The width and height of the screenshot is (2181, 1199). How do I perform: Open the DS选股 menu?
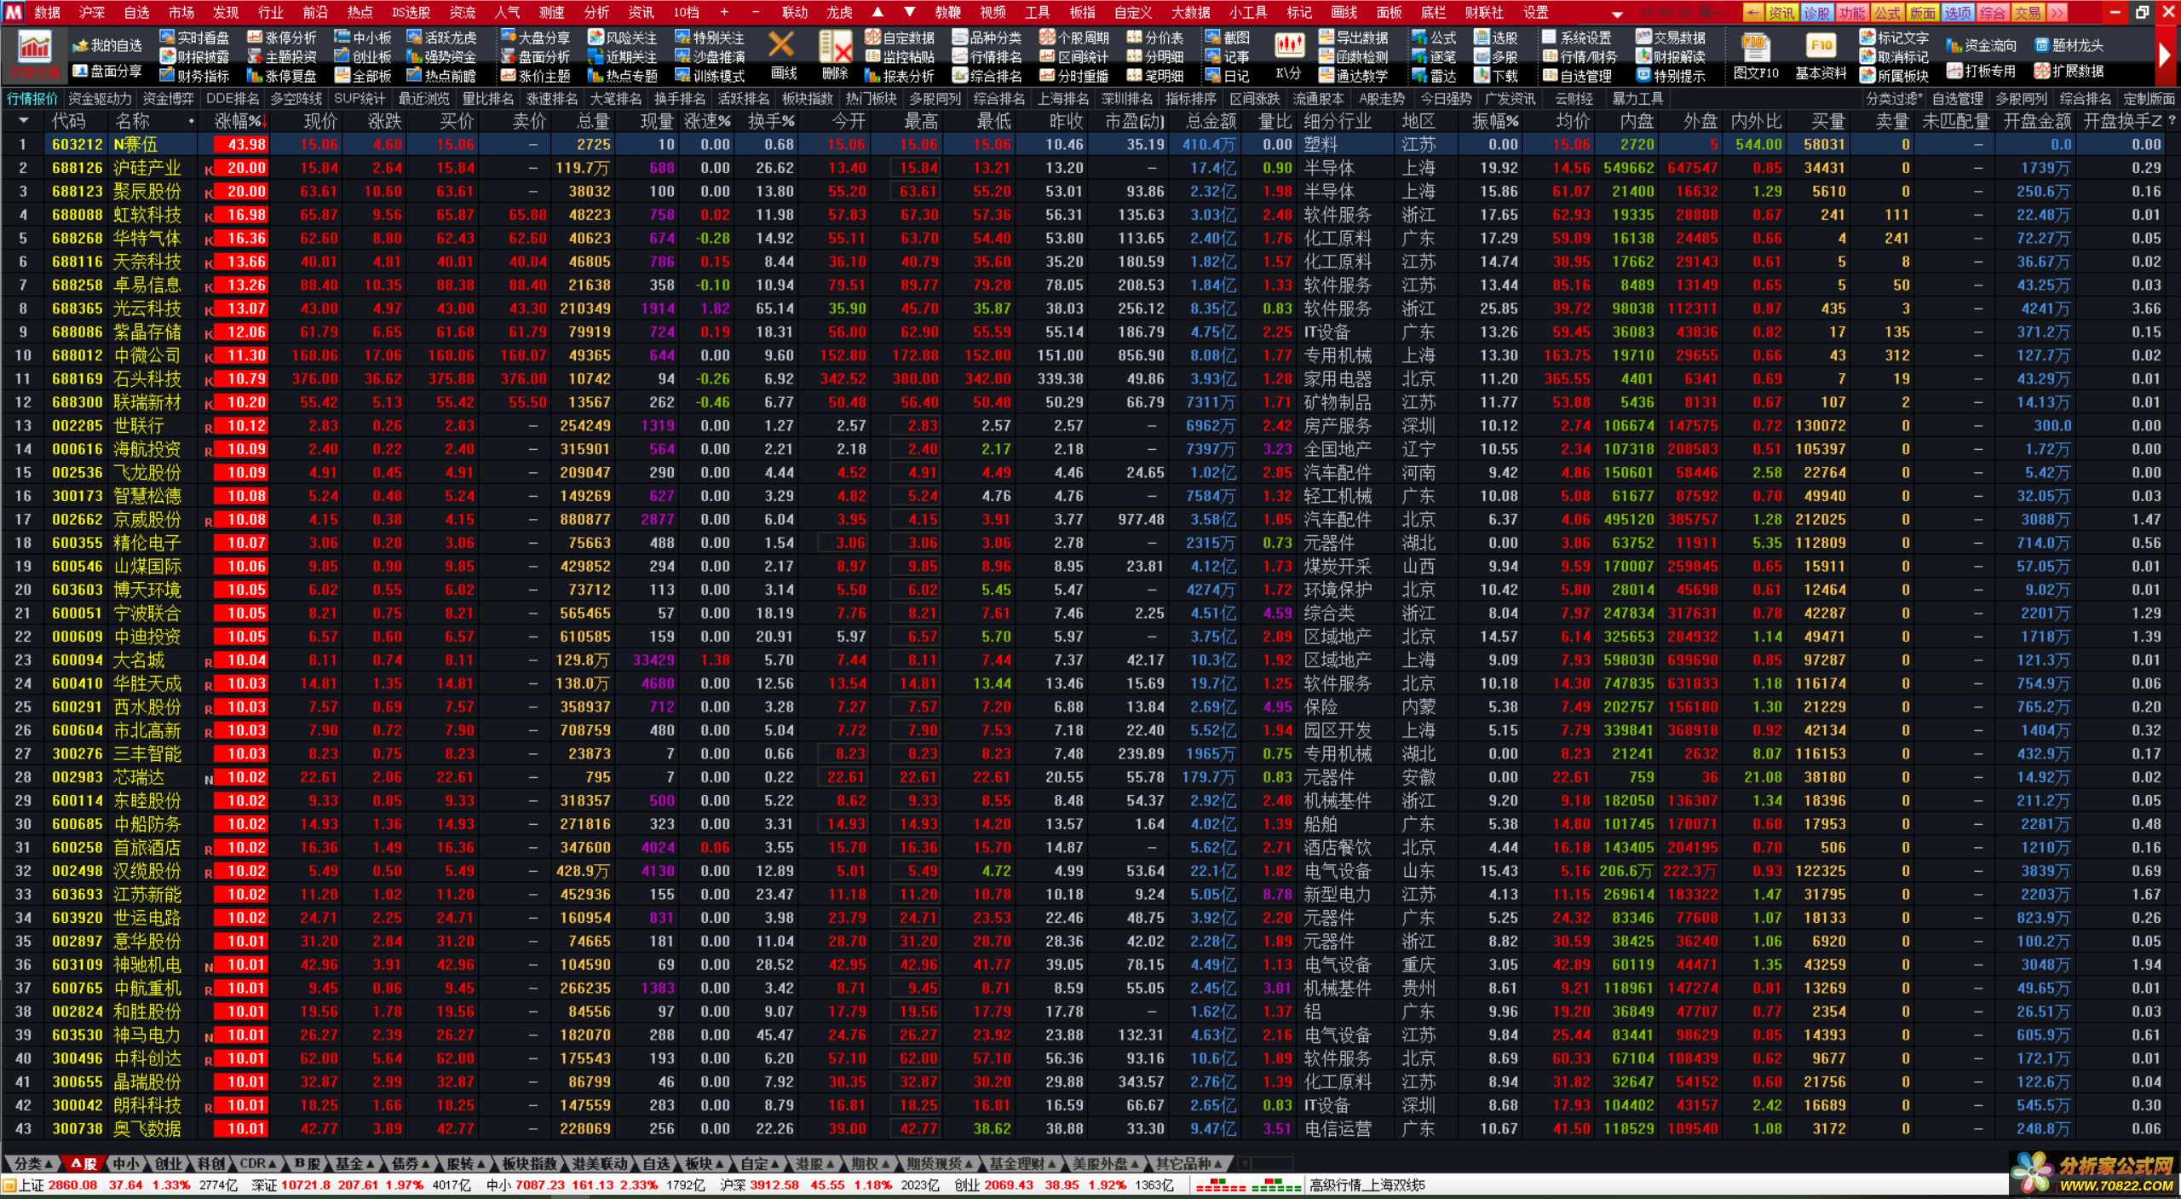coord(411,12)
